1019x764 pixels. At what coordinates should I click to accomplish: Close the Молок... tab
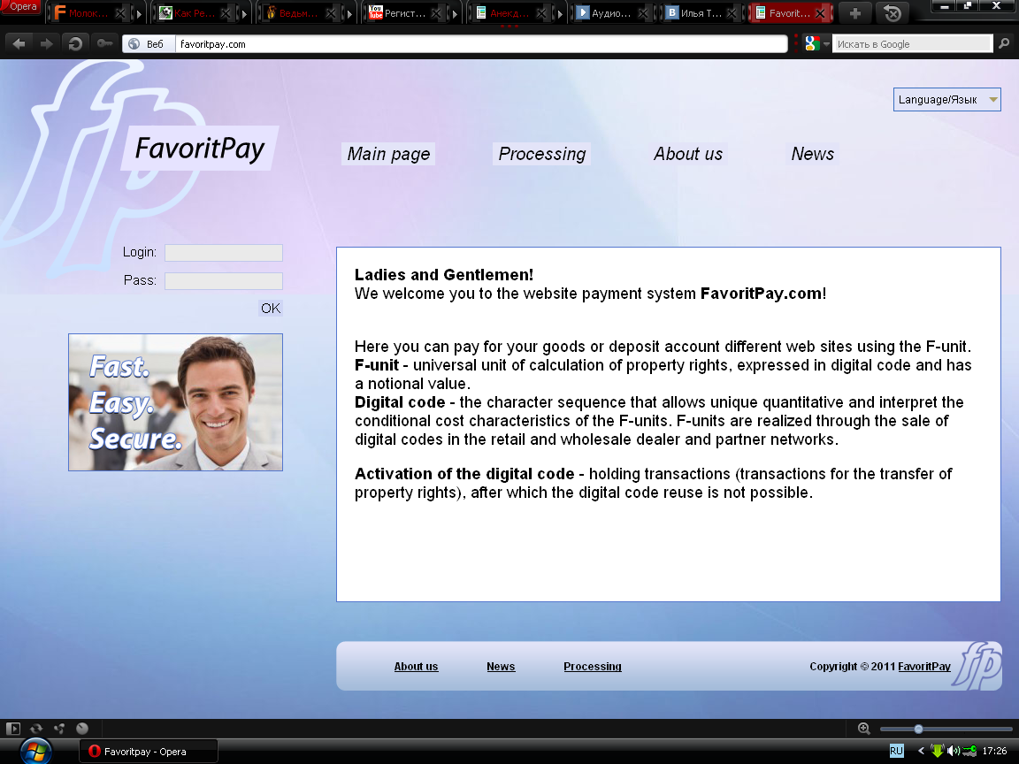pos(119,13)
